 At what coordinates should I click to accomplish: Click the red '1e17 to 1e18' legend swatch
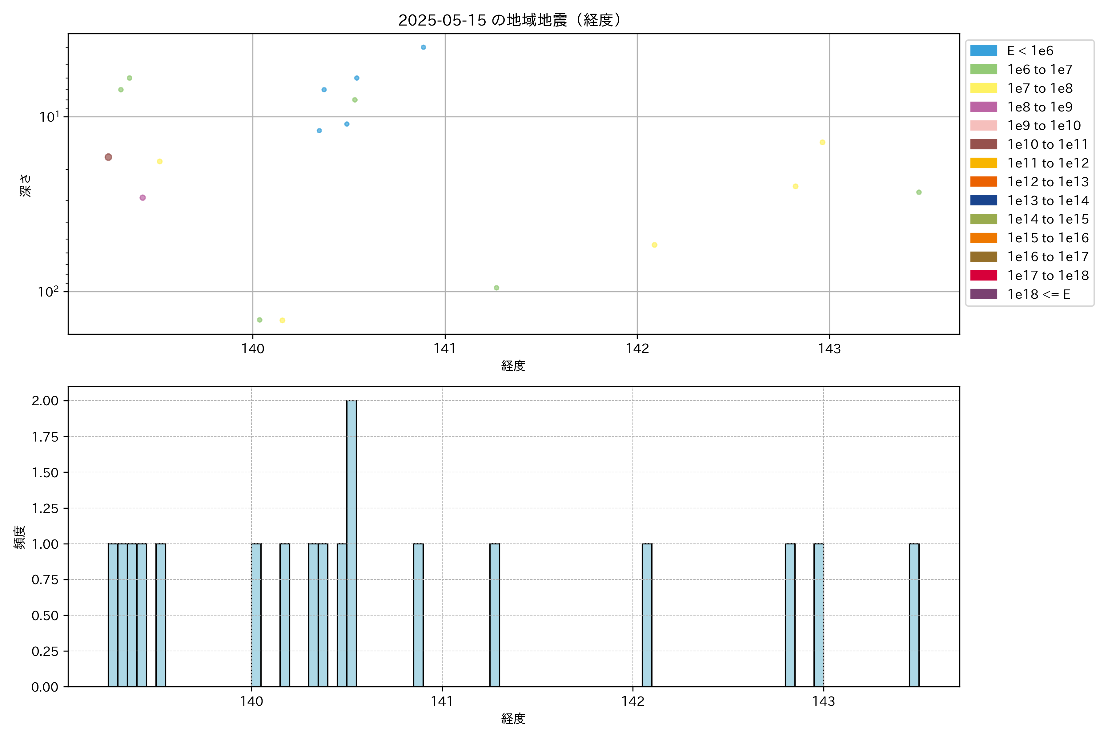[x=983, y=275]
